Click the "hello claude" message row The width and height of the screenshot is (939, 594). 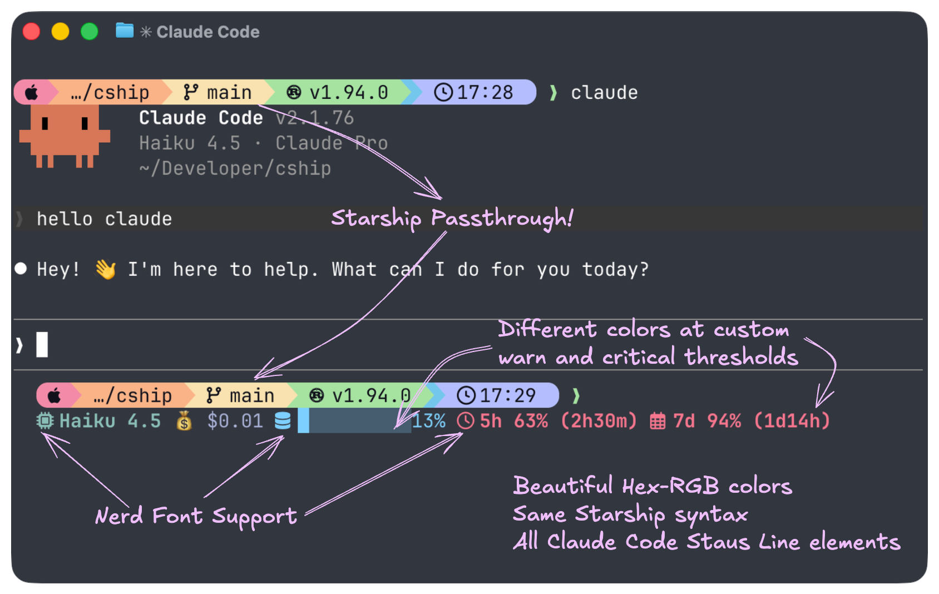103,218
